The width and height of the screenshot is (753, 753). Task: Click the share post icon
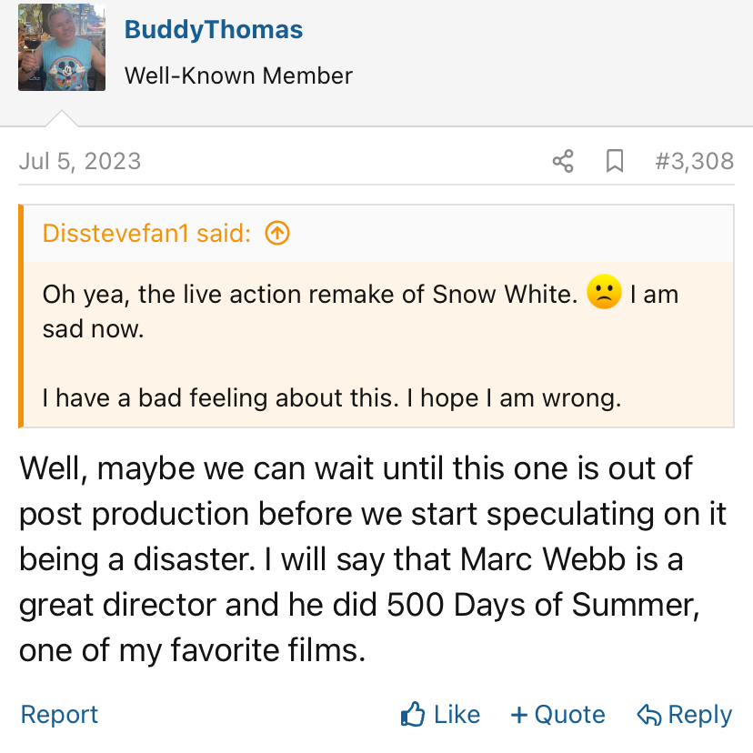pos(563,162)
